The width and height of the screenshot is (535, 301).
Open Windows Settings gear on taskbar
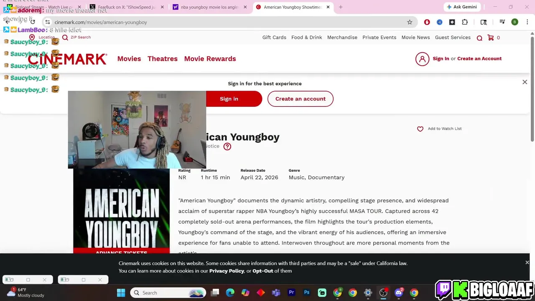tap(368, 293)
